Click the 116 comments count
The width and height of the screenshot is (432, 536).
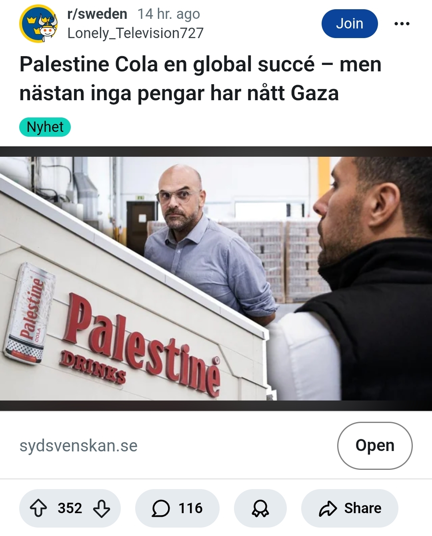(x=190, y=508)
